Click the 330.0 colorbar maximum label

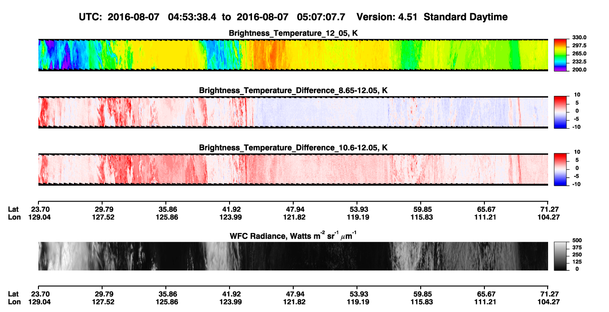[x=579, y=37]
